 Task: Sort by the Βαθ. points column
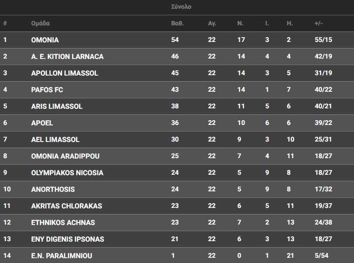[x=177, y=24]
